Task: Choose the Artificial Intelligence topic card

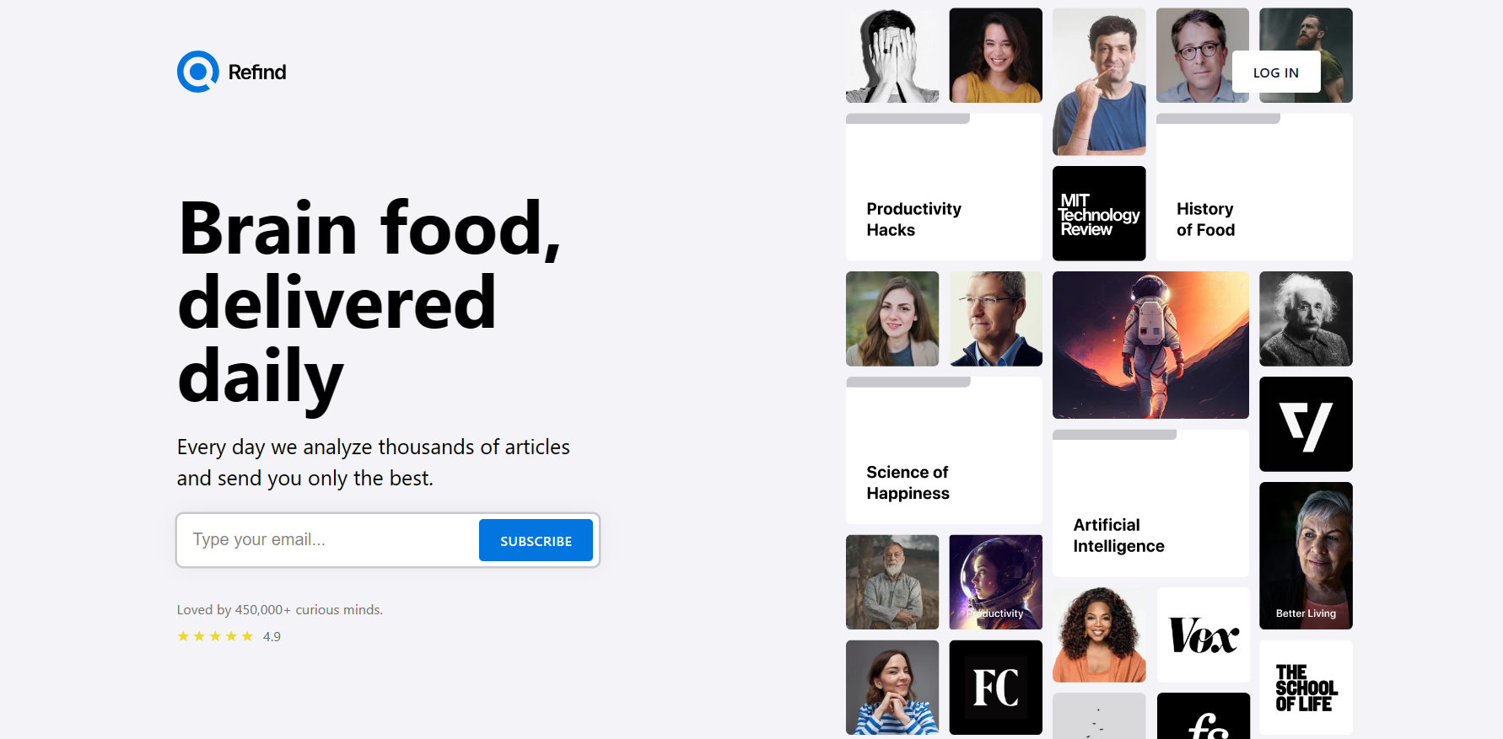Action: coord(1150,504)
